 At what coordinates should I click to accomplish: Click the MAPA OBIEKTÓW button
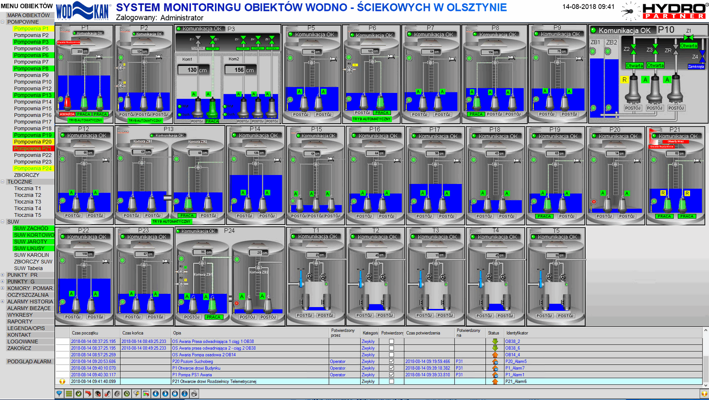pyautogui.click(x=28, y=15)
